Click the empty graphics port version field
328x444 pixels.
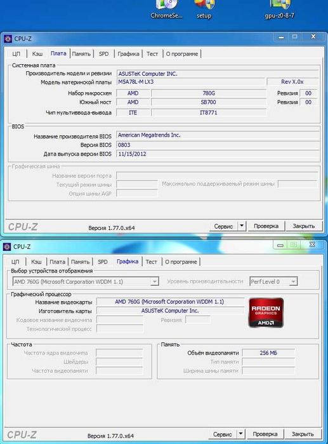(x=217, y=175)
